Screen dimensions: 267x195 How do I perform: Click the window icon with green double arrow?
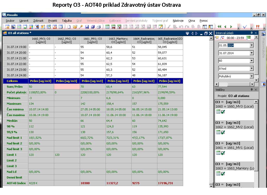[x=19, y=27]
